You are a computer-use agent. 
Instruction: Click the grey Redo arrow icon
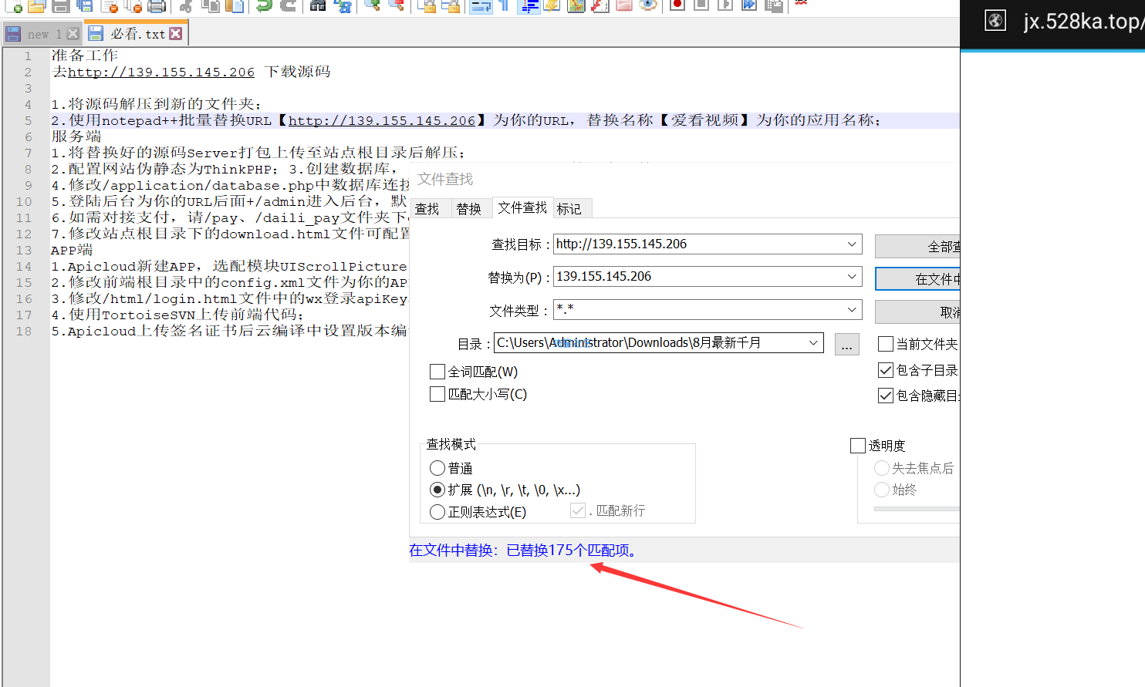tap(288, 6)
